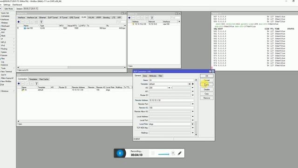Open Quick Set in sidebar
This screenshot has height=168, width=298.
point(5,13)
